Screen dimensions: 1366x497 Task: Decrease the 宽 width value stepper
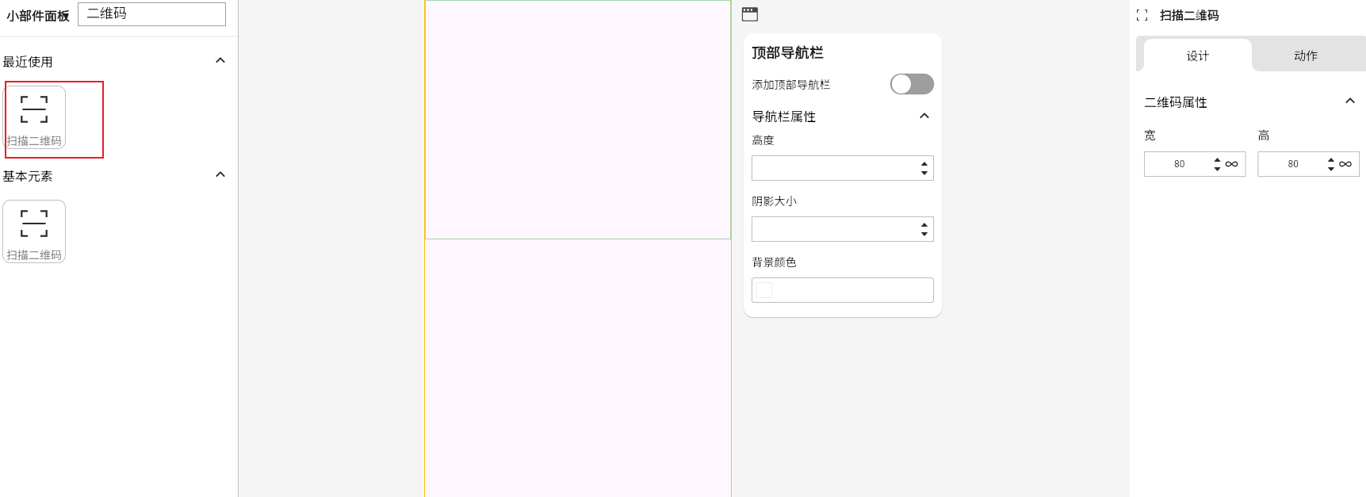point(1217,169)
